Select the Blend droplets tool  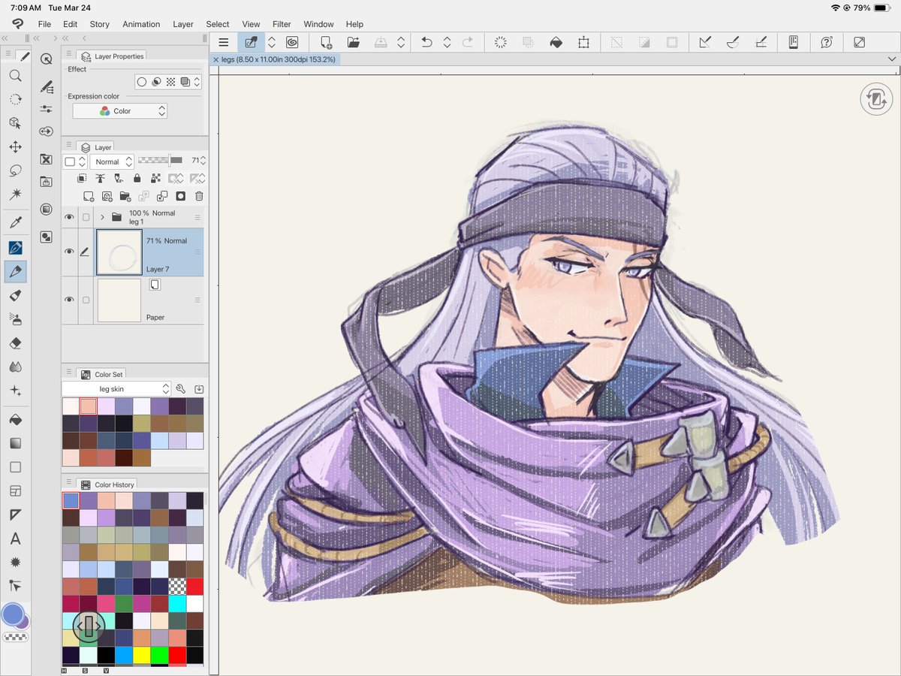click(x=15, y=367)
